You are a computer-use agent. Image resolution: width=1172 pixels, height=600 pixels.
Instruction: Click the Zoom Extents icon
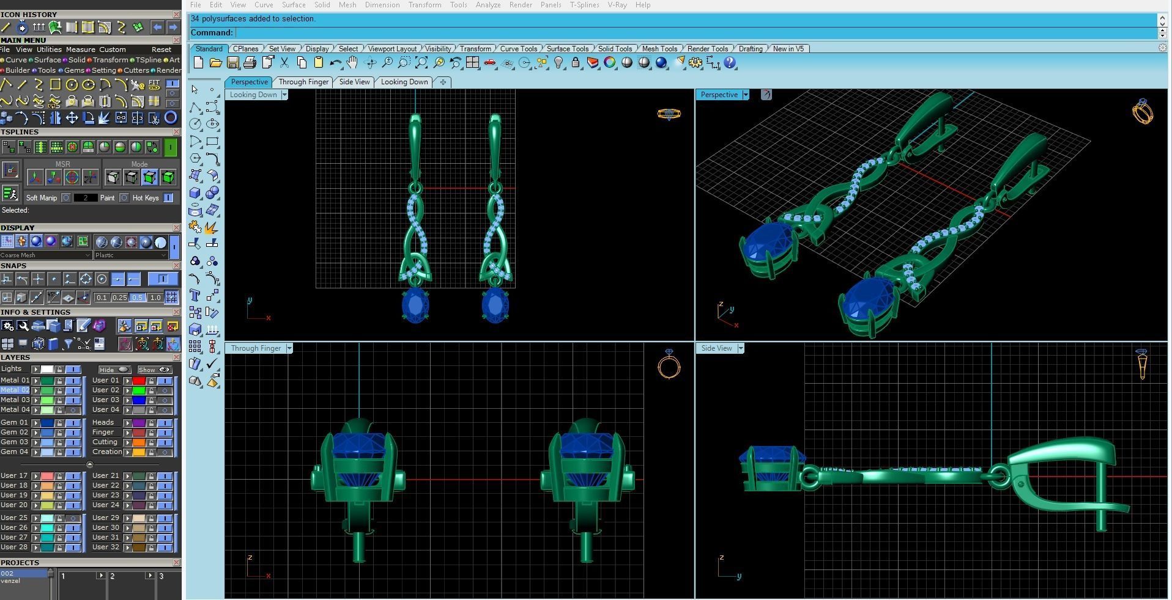pyautogui.click(x=421, y=62)
